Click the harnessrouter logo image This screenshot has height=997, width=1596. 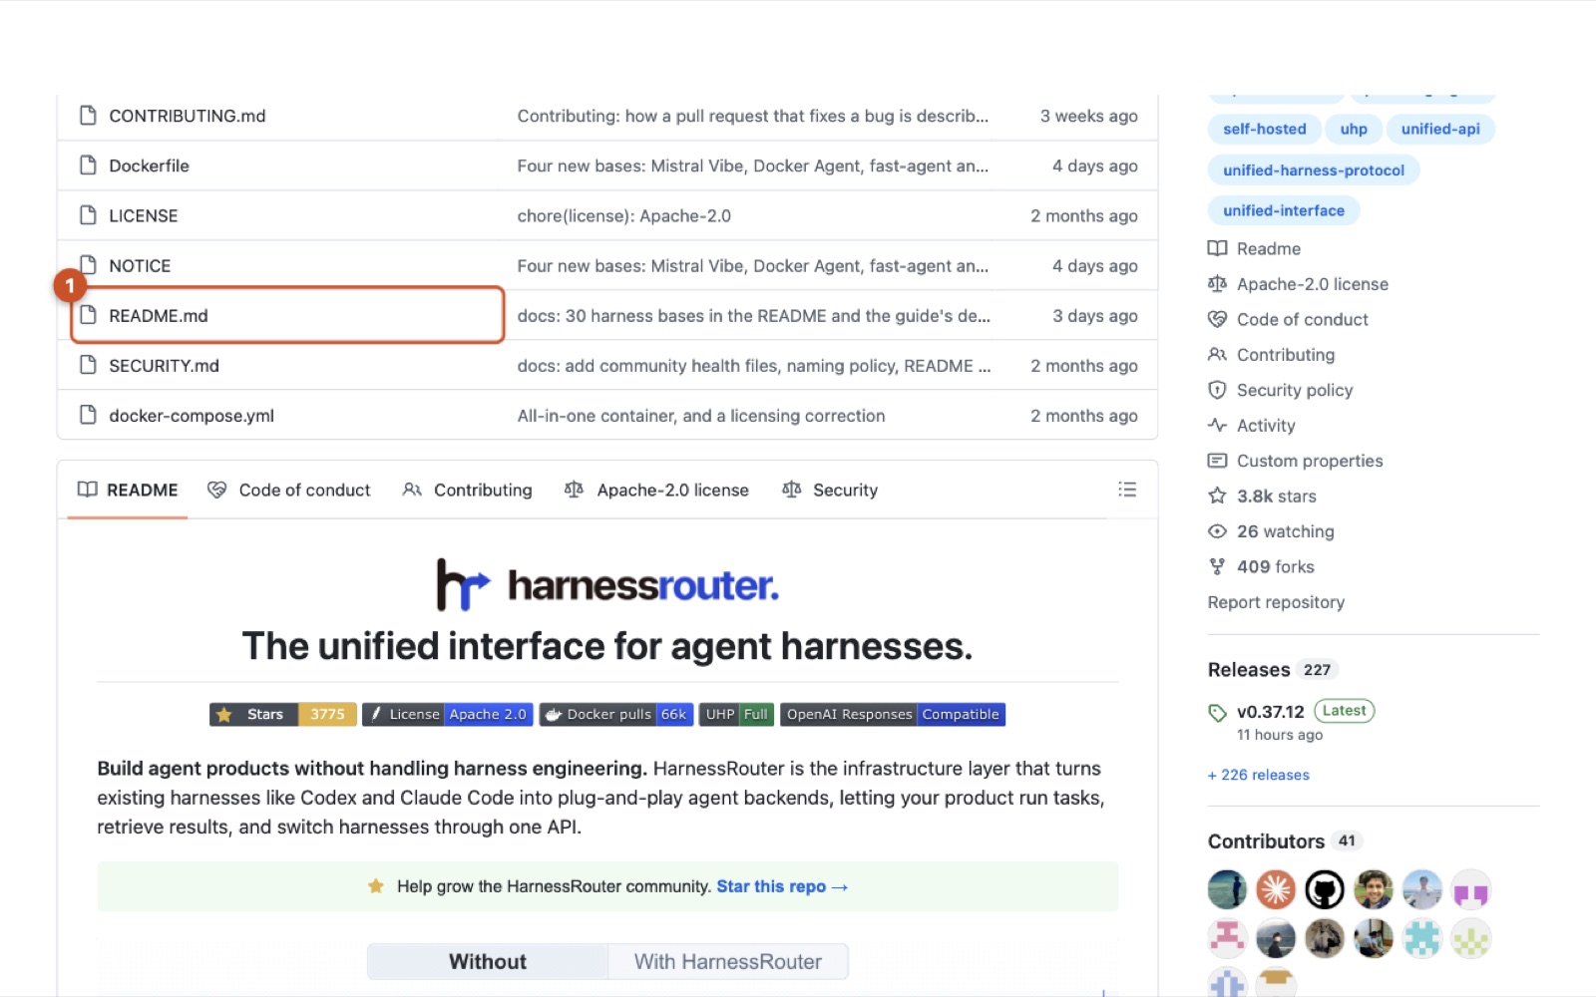click(x=607, y=585)
